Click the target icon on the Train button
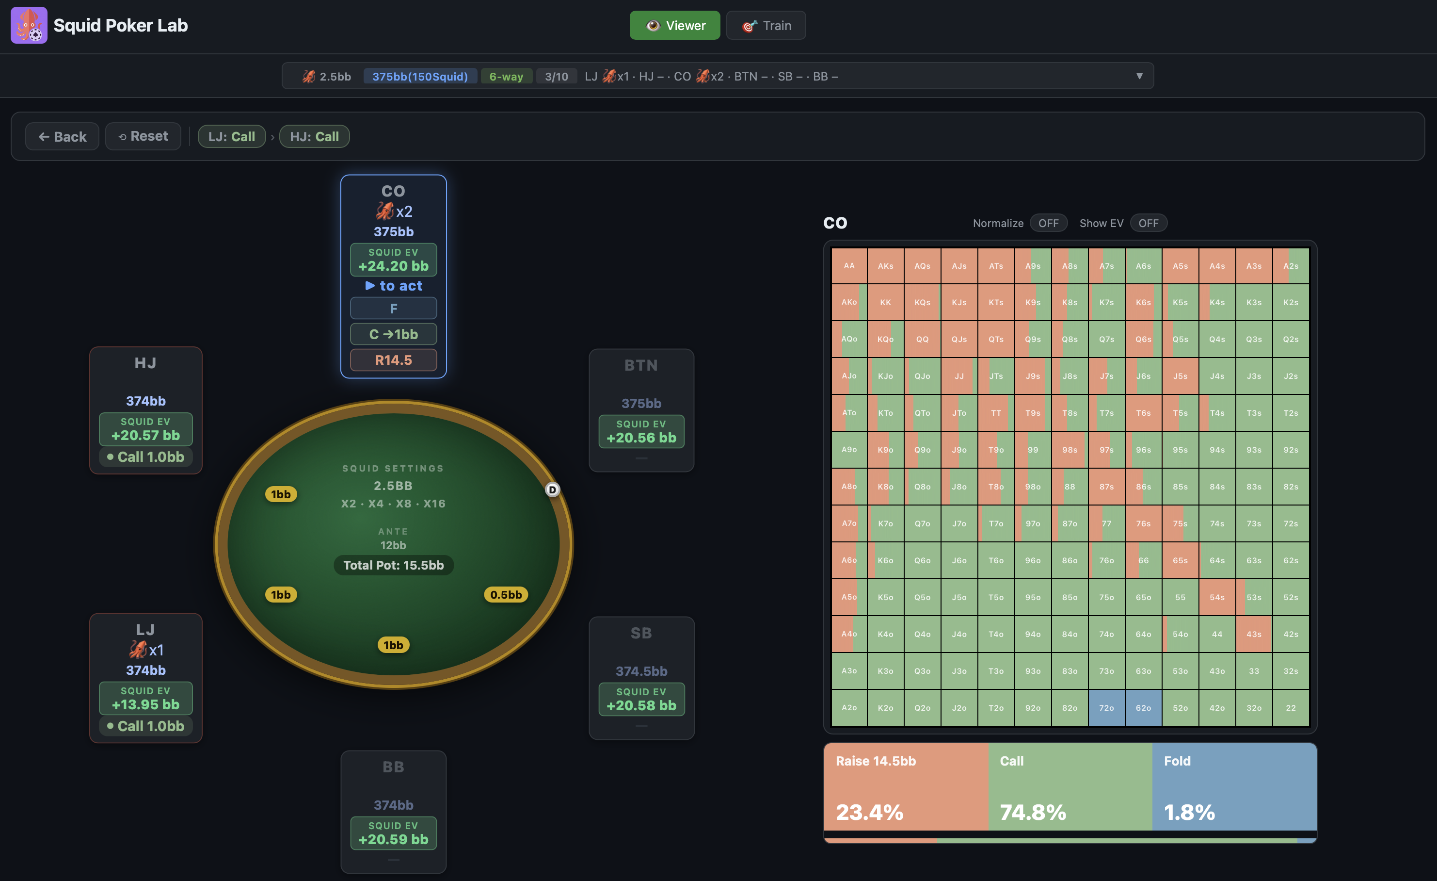 click(750, 25)
